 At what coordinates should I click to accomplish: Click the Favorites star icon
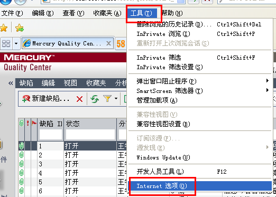point(4,28)
